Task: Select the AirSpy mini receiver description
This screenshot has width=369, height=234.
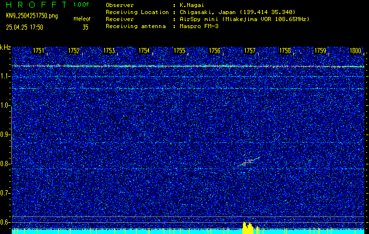Action: pyautogui.click(x=245, y=19)
